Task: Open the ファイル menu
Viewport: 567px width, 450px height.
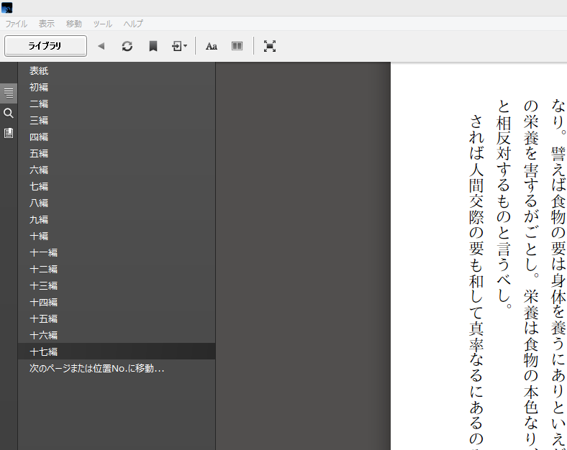Action: coord(17,24)
